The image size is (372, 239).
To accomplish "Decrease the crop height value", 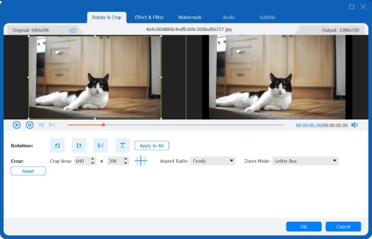I will 126,163.
